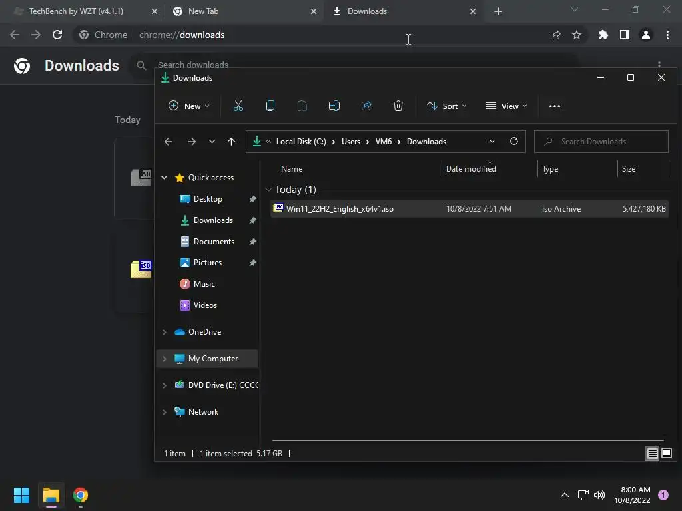Expand the DVD Drive (E:) node
682x511 pixels.
point(165,385)
